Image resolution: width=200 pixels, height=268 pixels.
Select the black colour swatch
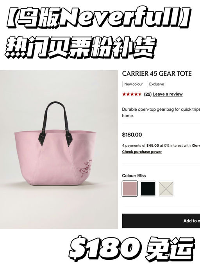point(148,188)
